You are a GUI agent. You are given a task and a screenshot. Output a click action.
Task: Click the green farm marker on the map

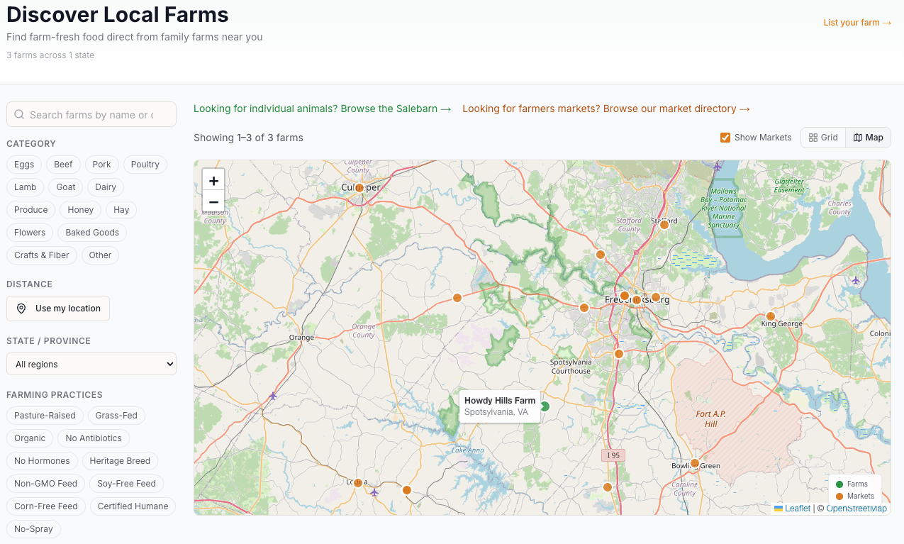point(544,406)
